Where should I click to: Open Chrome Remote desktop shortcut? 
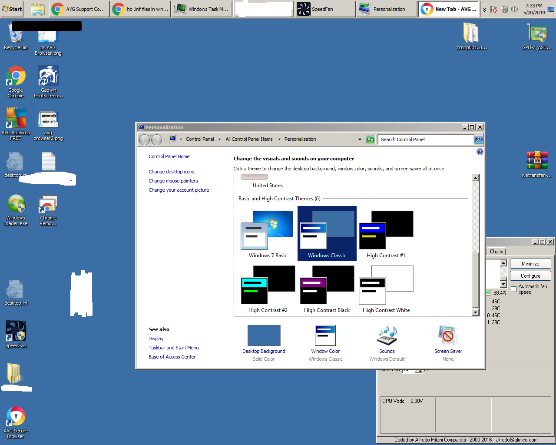[x=48, y=210]
